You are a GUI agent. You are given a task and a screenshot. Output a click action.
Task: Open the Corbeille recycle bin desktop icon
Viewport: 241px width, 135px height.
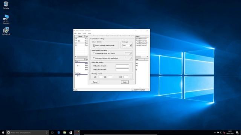click(x=6, y=5)
